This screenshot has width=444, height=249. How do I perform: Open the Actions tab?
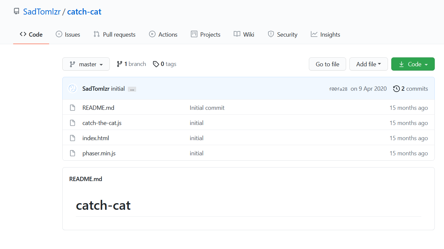pyautogui.click(x=163, y=34)
